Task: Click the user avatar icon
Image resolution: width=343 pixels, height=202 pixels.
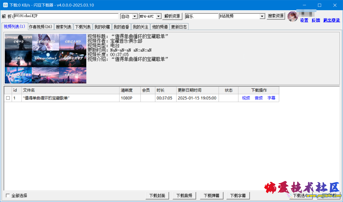Action: pos(293,16)
